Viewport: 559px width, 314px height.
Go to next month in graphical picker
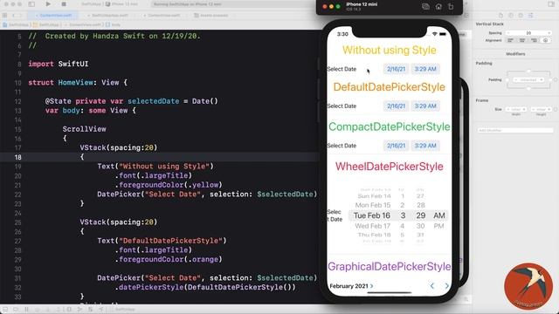point(446,286)
